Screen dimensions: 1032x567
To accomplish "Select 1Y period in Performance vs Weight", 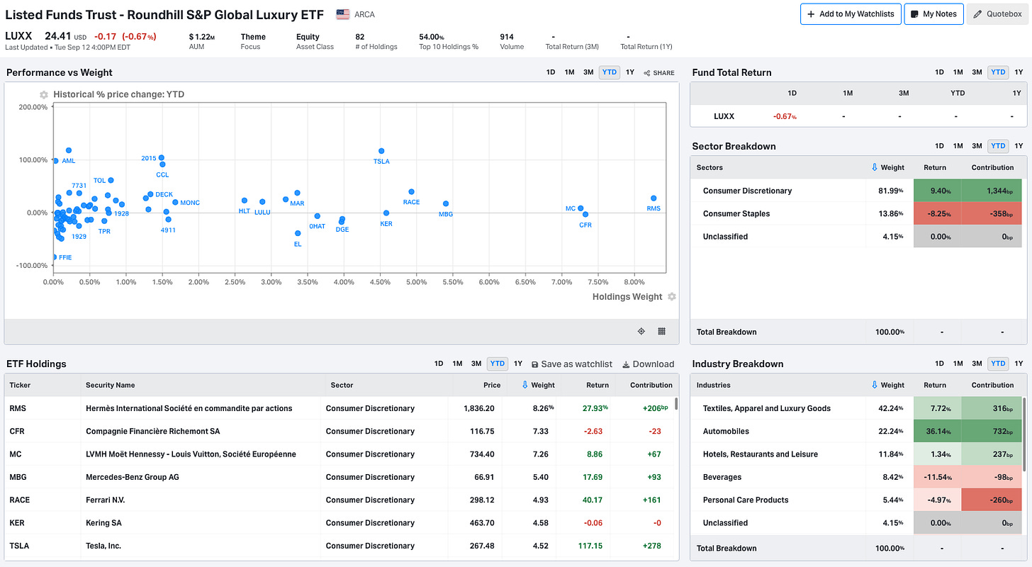I will (630, 72).
